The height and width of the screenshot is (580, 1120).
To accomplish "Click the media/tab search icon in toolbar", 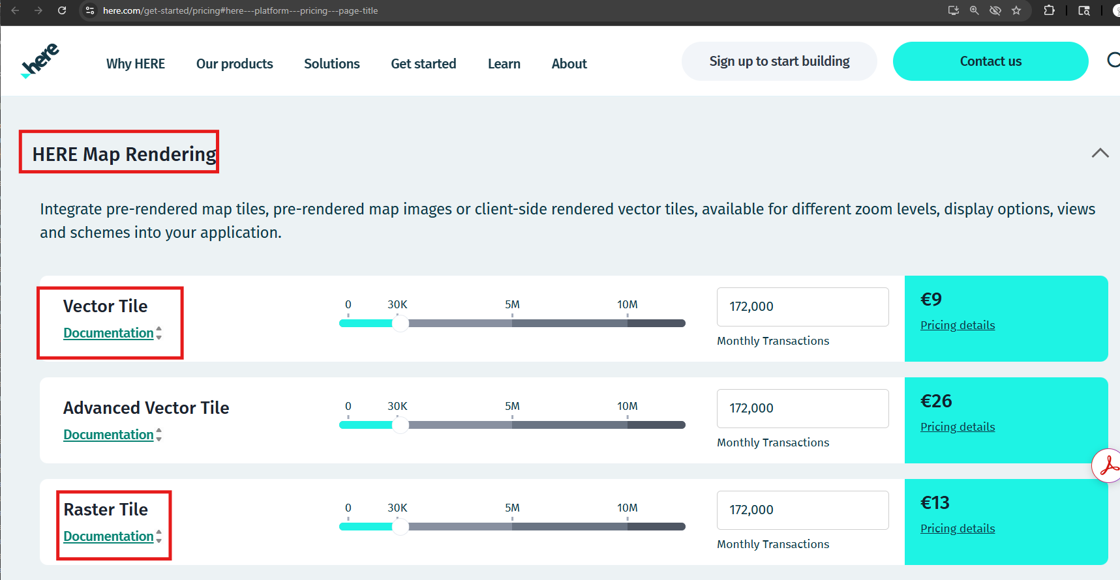I will [1084, 10].
